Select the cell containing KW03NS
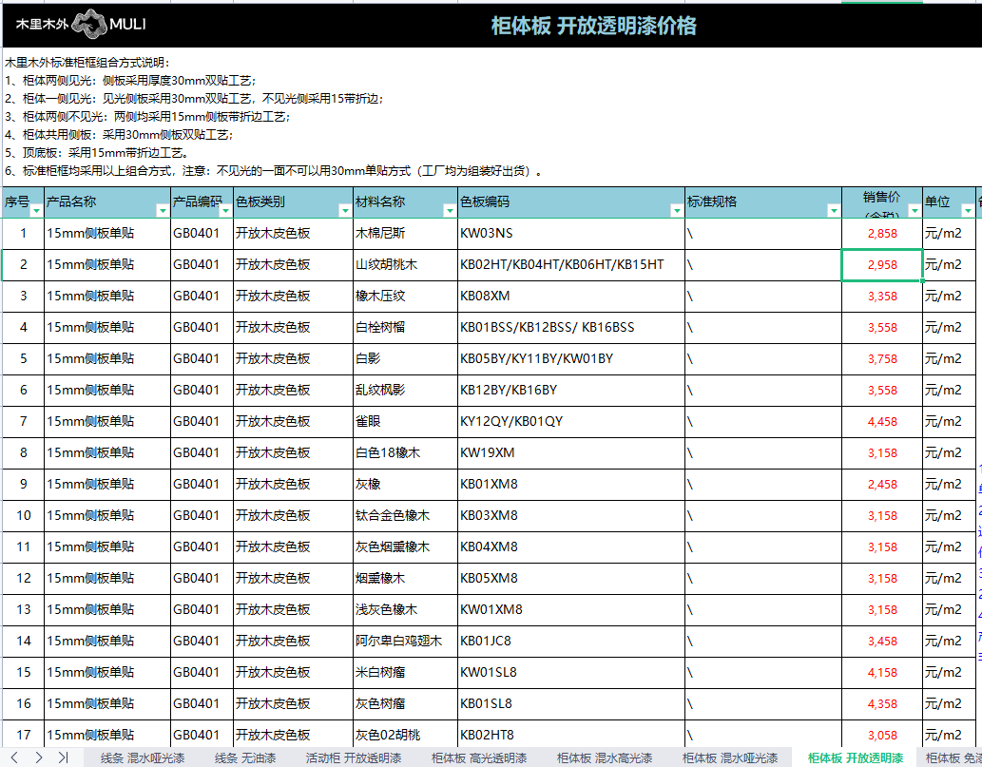The width and height of the screenshot is (982, 767). (570, 233)
